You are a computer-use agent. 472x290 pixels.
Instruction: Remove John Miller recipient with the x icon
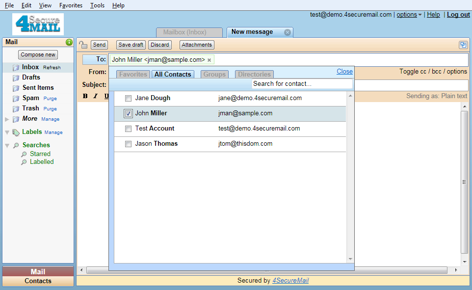210,60
